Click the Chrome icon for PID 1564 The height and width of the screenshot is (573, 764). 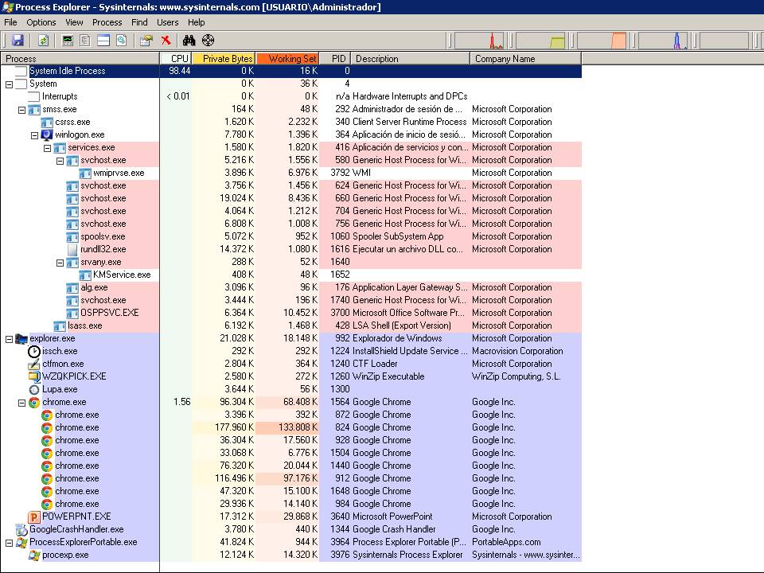pos(34,402)
